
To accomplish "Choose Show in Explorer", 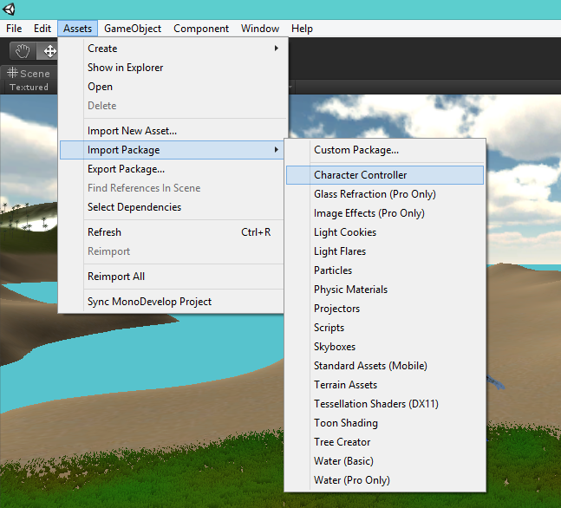I will [173, 68].
